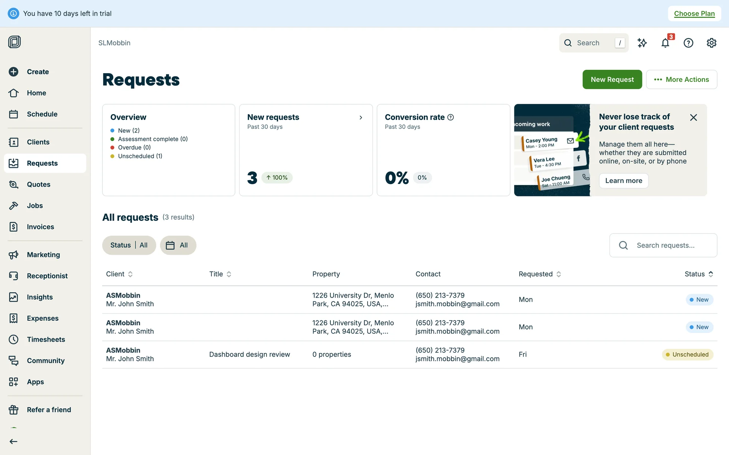This screenshot has width=729, height=455.
Task: Click the Search requests input field
Action: 665,245
